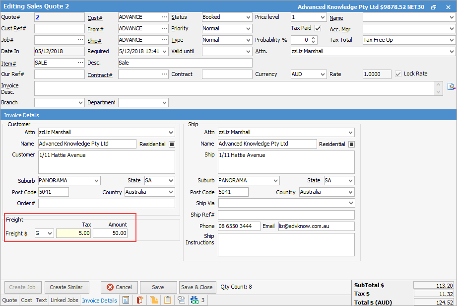
Task: Click the Invoice Desc. editor icon
Action: tap(451, 86)
